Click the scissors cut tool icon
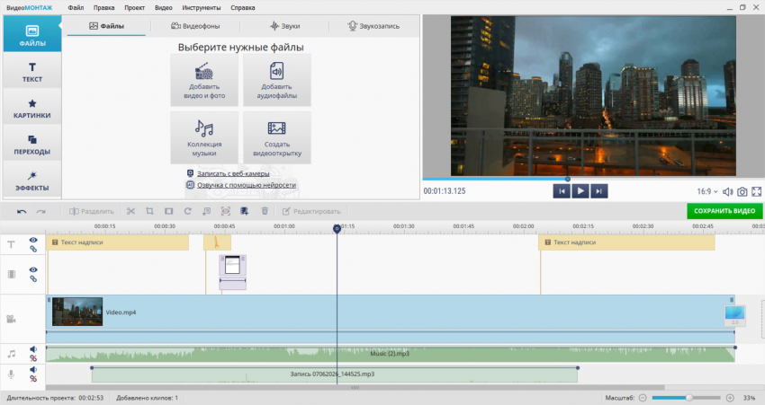Viewport: 765px width, 405px height. click(x=130, y=211)
